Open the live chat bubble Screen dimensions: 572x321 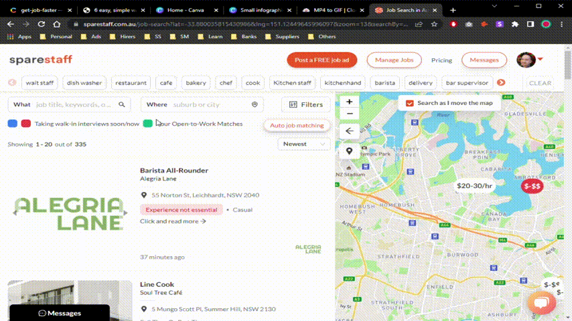542,302
